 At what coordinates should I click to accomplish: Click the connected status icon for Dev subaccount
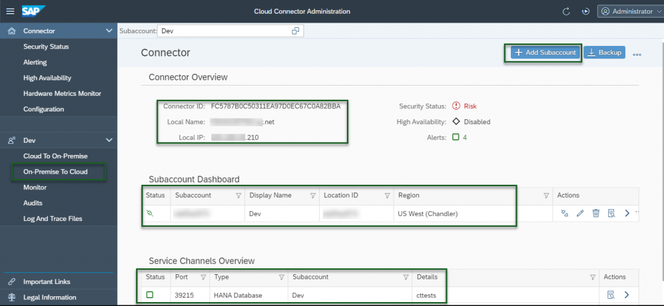coord(150,214)
